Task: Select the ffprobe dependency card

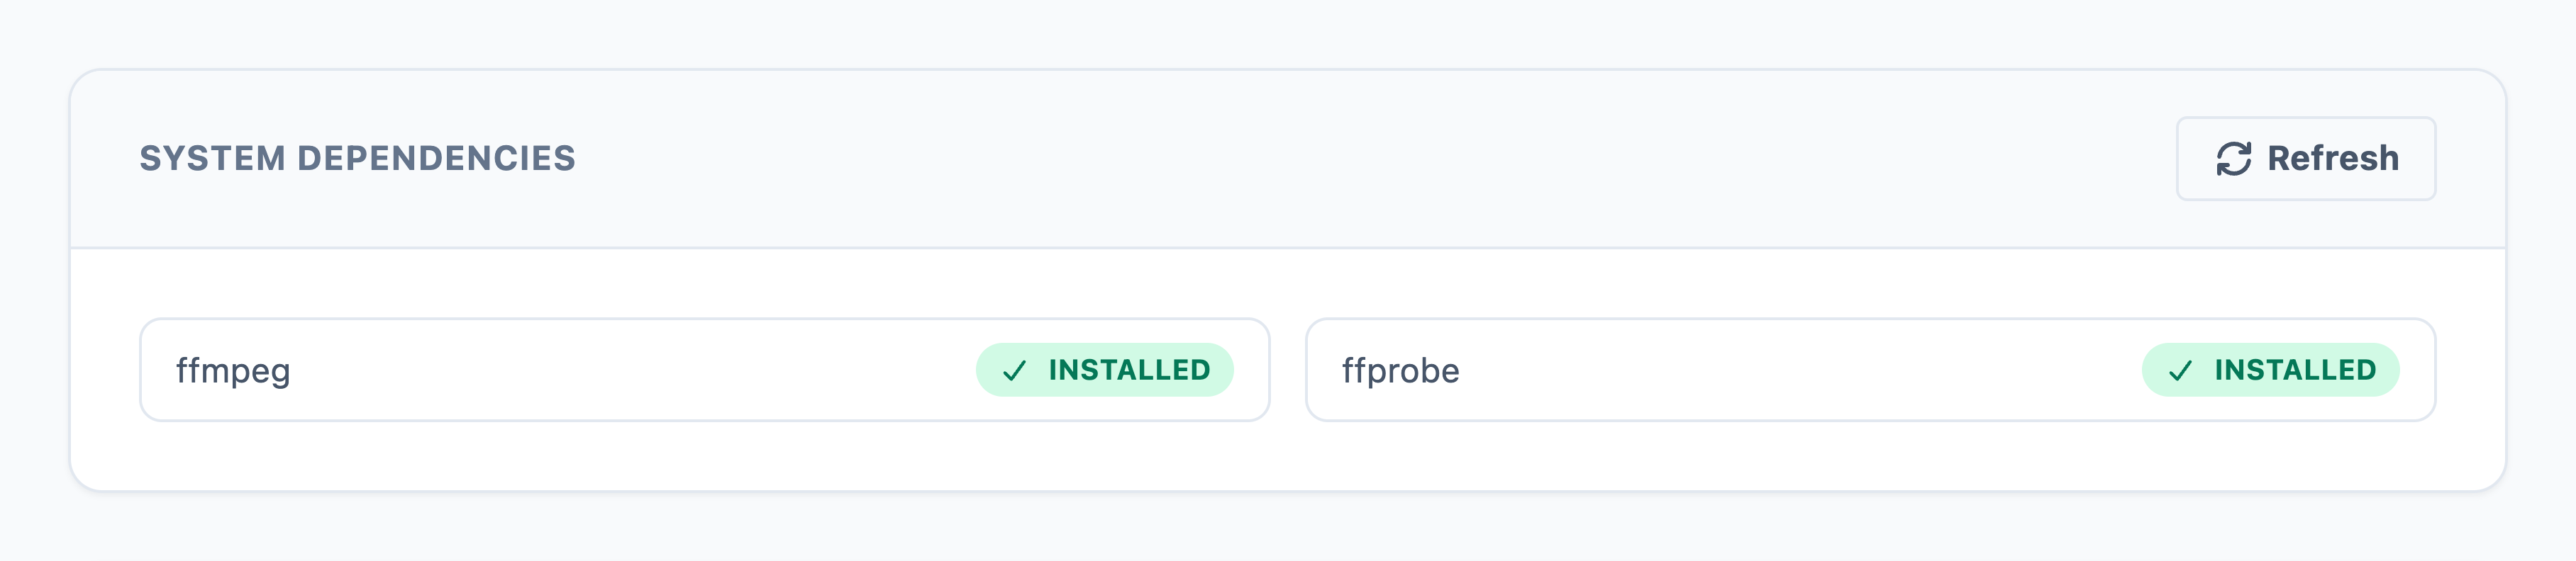Action: [x=1870, y=370]
